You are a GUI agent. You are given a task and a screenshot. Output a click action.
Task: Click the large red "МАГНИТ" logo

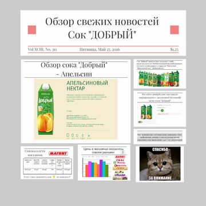58,153
